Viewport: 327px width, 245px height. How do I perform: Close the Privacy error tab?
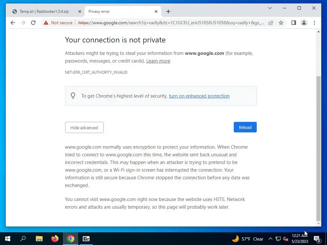click(156, 11)
